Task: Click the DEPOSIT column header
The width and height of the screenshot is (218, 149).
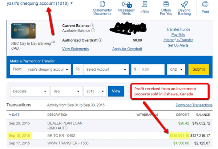Action: (x=182, y=115)
